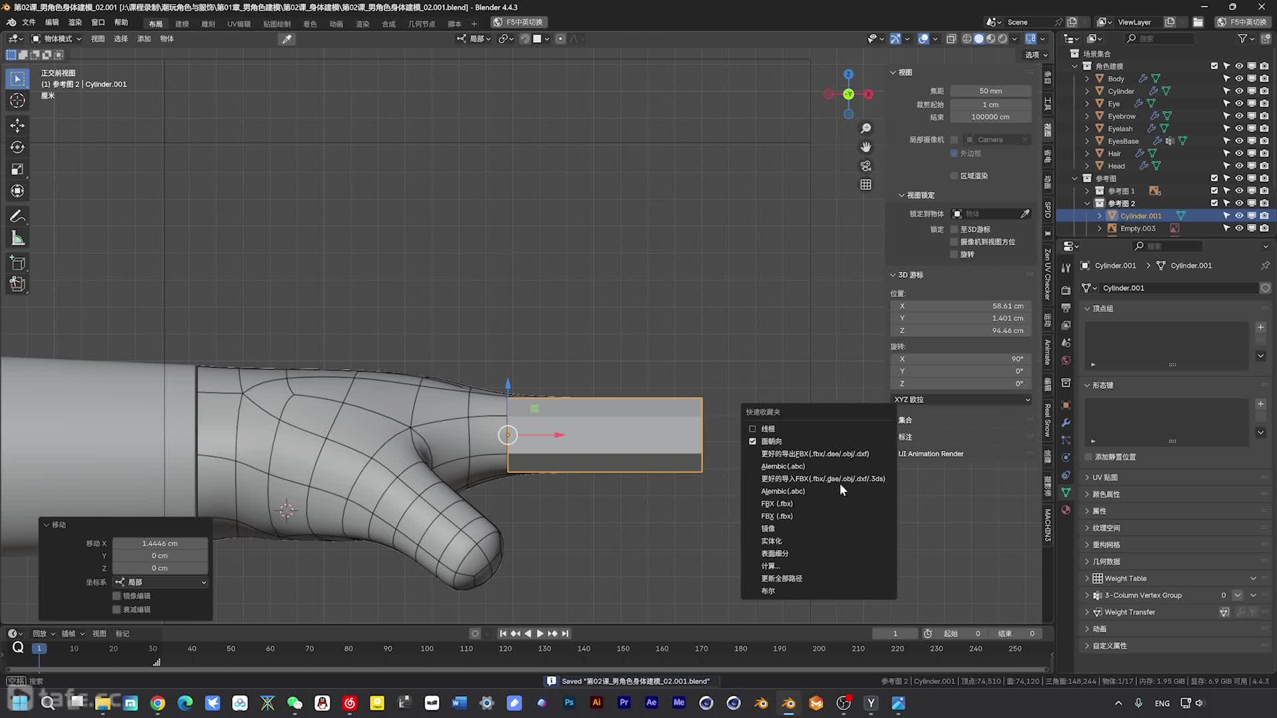Viewport: 1277px width, 718px height.
Task: Open the Material tab in Properties editor
Action: (x=1065, y=510)
